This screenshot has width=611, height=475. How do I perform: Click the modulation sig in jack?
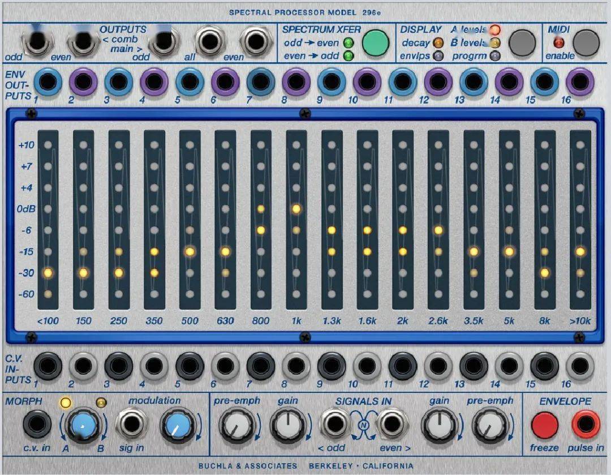point(131,425)
